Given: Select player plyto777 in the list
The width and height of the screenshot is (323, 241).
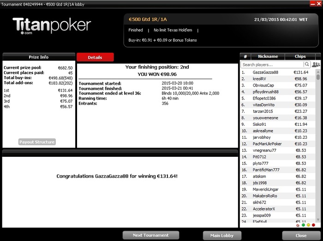Looking at the screenshot, I should 278,163.
